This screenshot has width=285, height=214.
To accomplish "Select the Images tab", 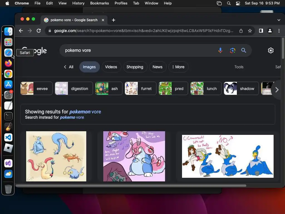I will coord(89,67).
